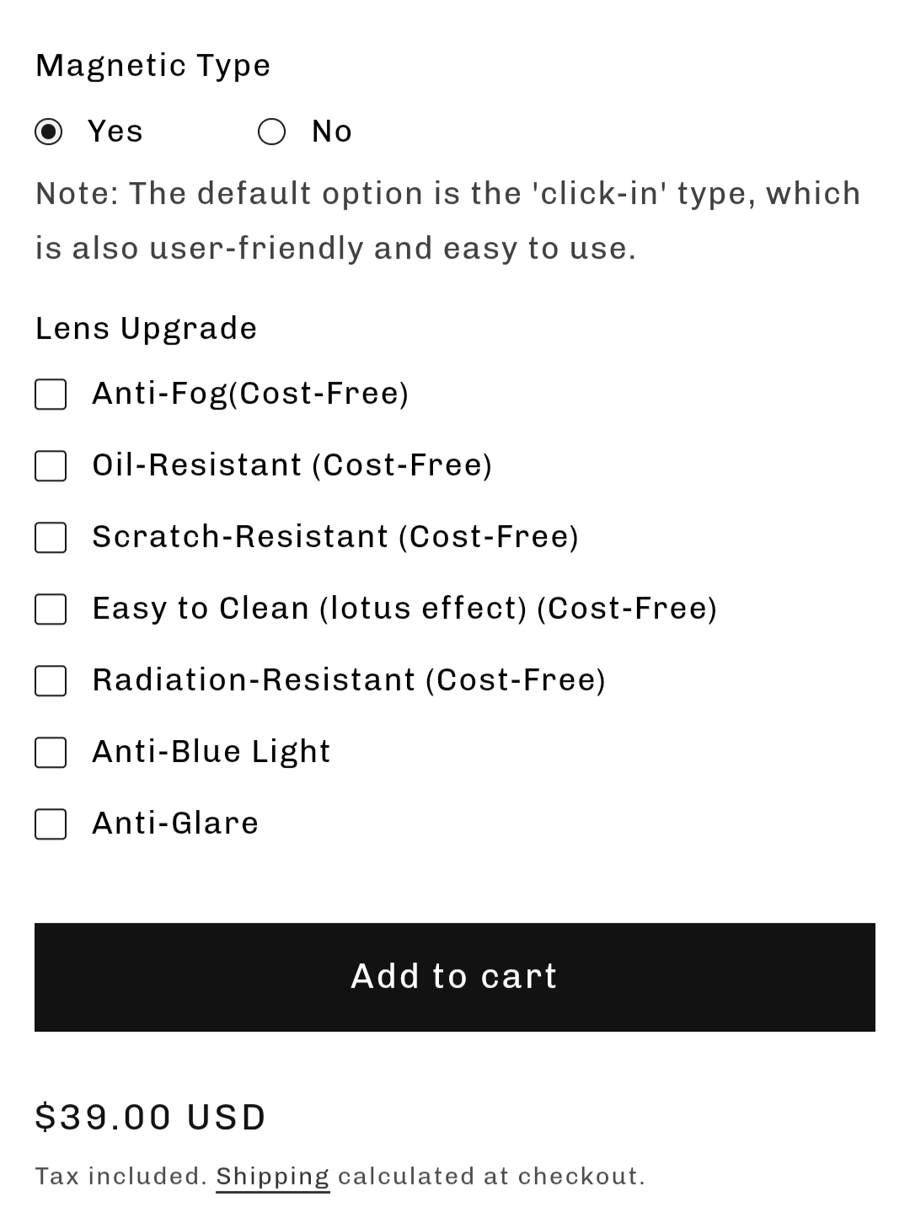Click the 'Anti-Glare' label text

(x=175, y=823)
